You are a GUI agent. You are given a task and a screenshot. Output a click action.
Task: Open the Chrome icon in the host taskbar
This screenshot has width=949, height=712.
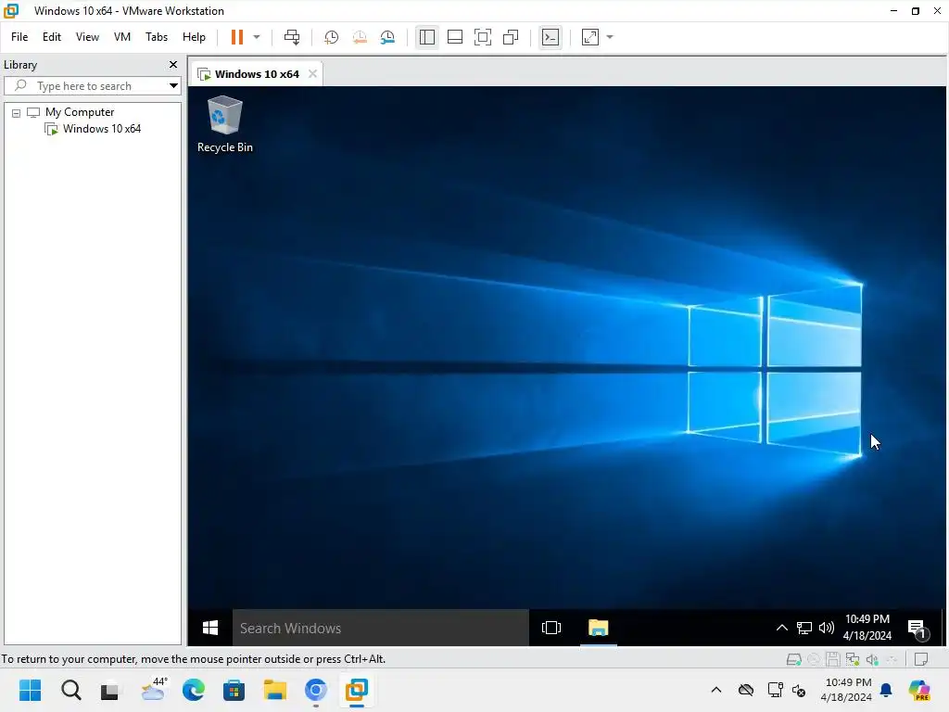click(315, 690)
